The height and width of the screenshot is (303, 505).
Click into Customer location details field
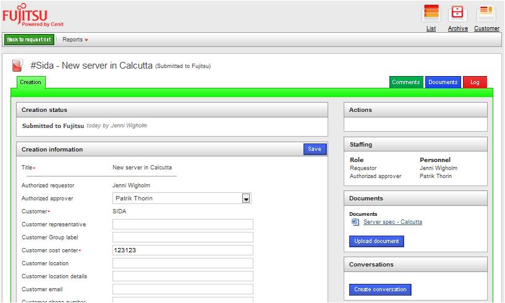pos(182,276)
